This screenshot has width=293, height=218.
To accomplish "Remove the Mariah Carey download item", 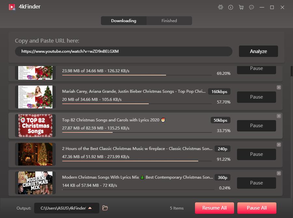I will 279,88.
